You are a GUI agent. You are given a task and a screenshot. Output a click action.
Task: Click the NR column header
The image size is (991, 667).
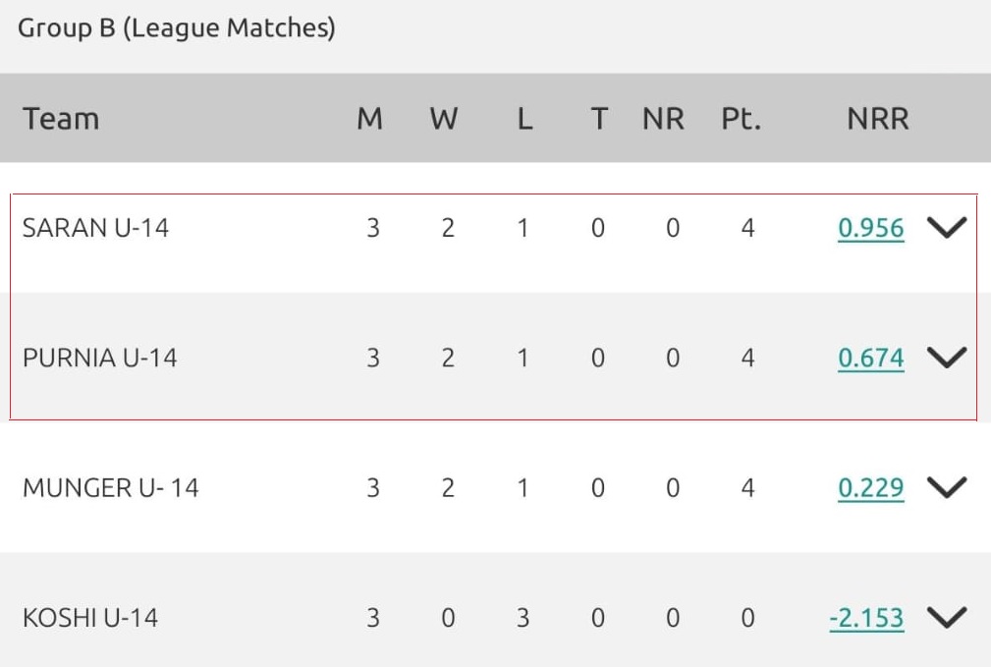point(663,119)
